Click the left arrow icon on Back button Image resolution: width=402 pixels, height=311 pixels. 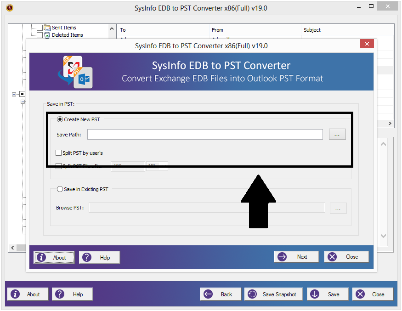pos(208,294)
